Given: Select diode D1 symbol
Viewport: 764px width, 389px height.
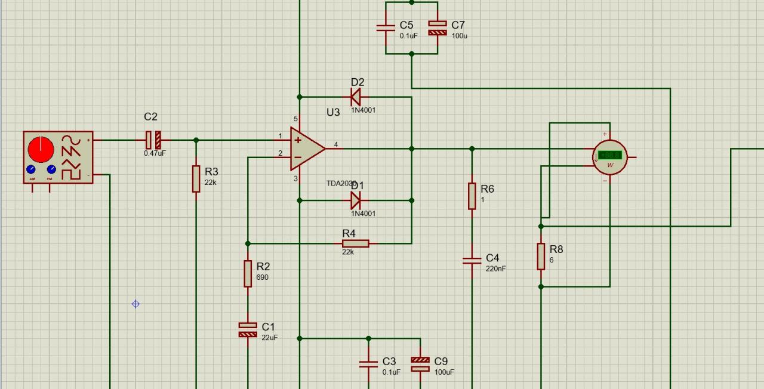Looking at the screenshot, I should tap(356, 200).
